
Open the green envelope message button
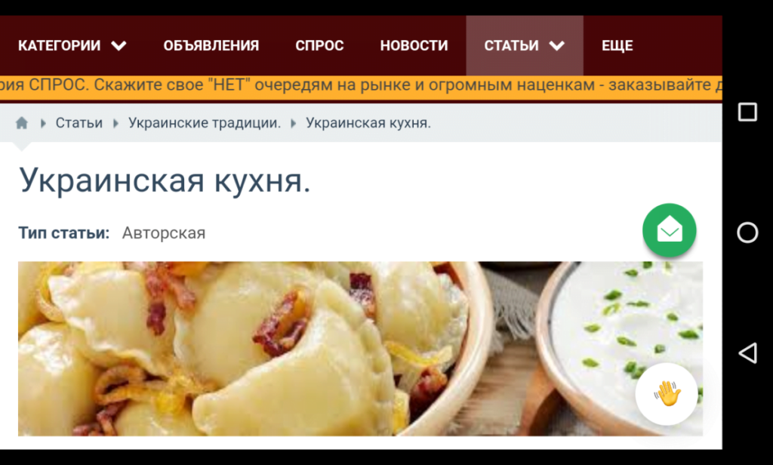point(669,230)
